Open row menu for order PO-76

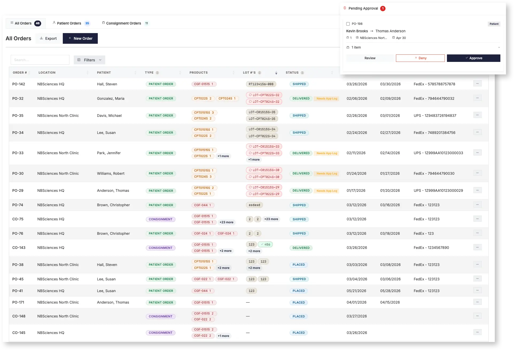click(x=477, y=233)
